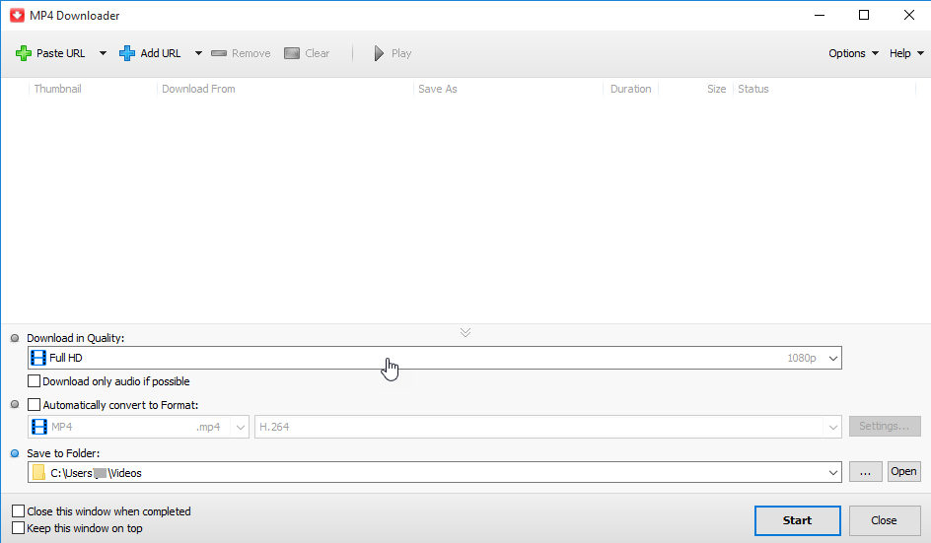Viewport: 931px width, 543px height.
Task: Enable Keep this window on top
Action: point(19,527)
